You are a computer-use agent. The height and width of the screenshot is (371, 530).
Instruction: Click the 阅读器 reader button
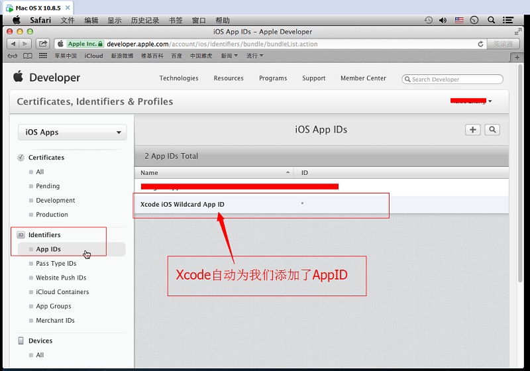[503, 44]
